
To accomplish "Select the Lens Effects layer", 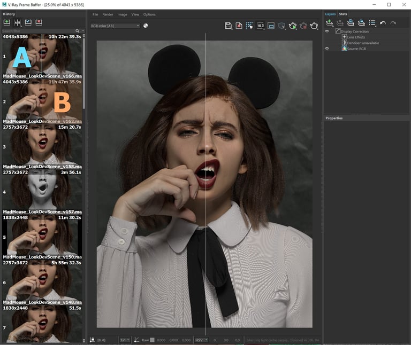I will tap(356, 37).
